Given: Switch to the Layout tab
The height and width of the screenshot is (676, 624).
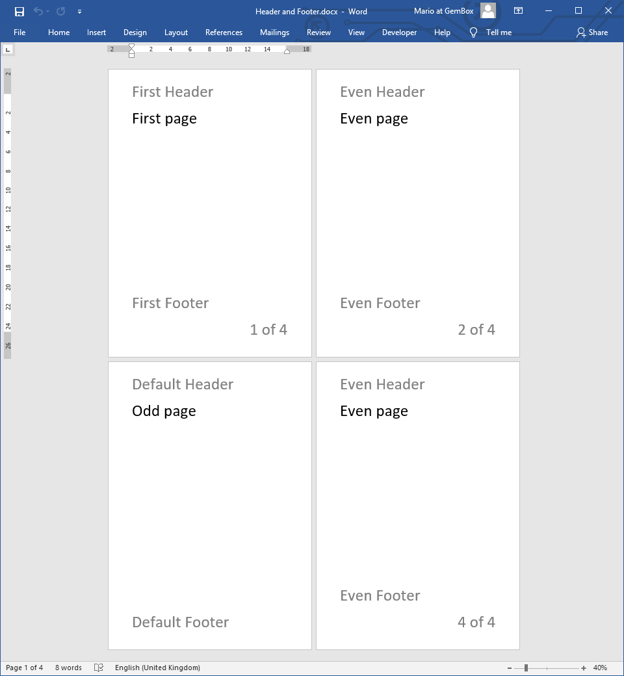Looking at the screenshot, I should click(x=175, y=32).
